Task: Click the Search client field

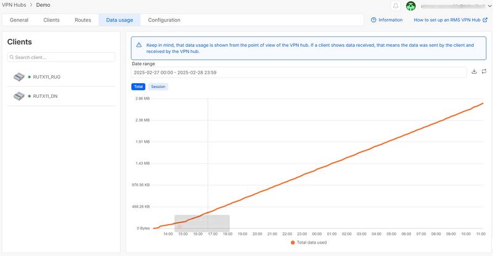Action: click(62, 57)
